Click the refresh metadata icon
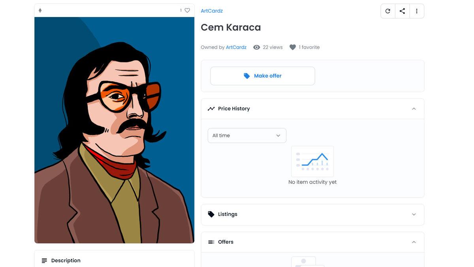 (387, 11)
